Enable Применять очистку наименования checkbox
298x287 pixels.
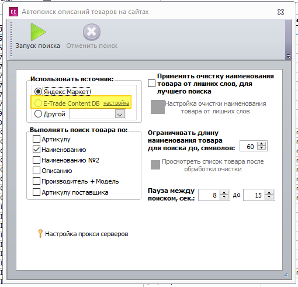click(151, 84)
